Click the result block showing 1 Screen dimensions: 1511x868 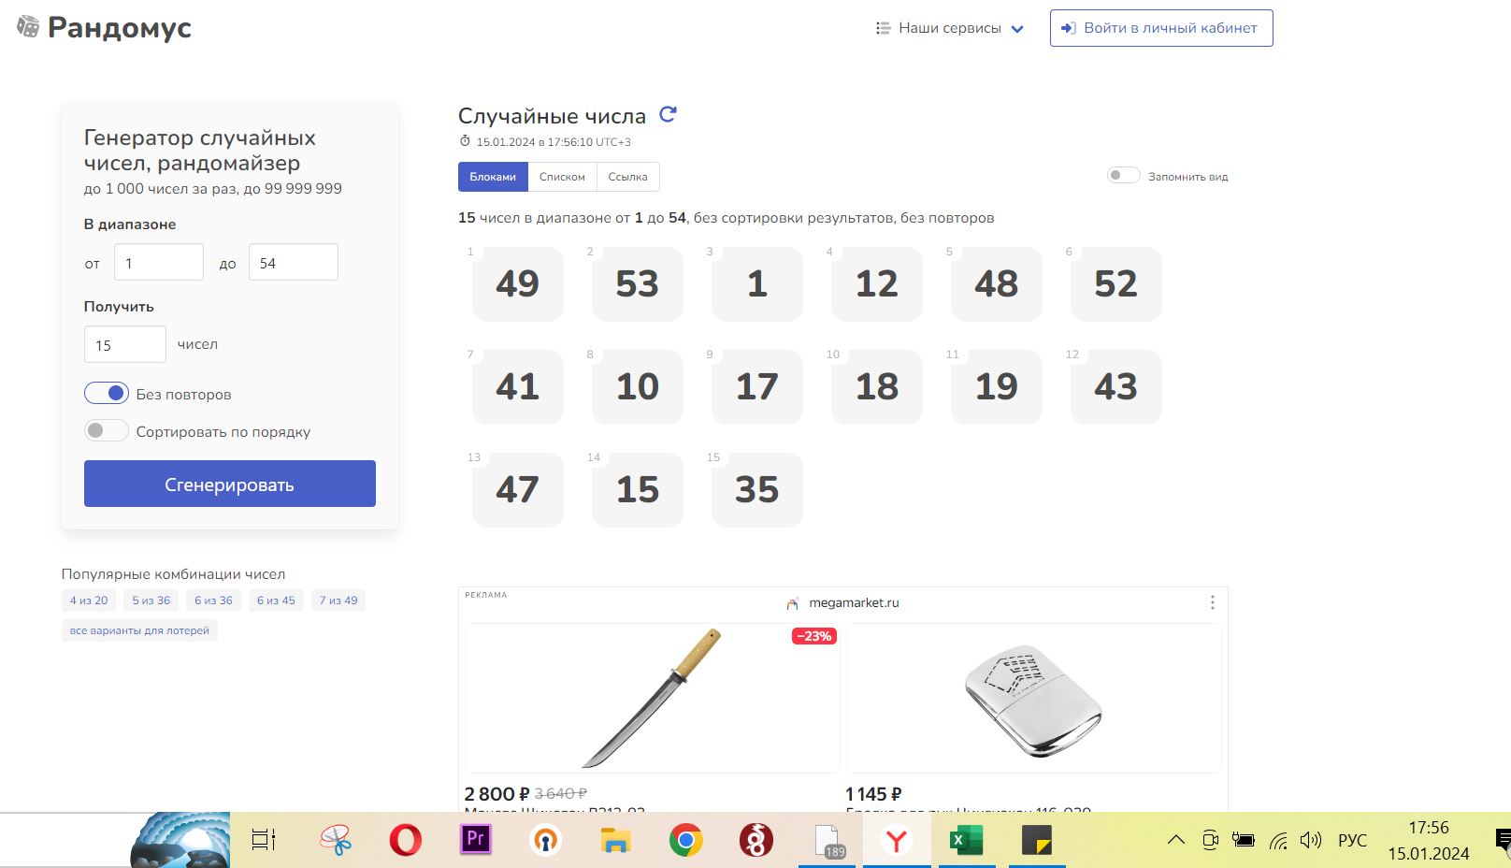point(757,284)
